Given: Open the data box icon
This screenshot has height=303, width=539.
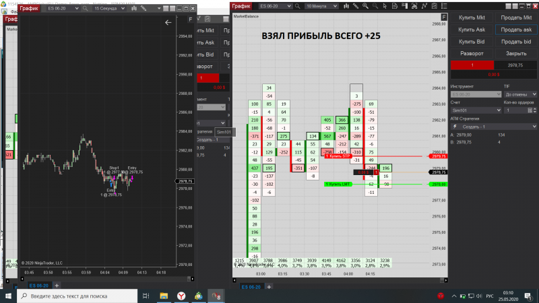Looking at the screenshot, I should (395, 6).
